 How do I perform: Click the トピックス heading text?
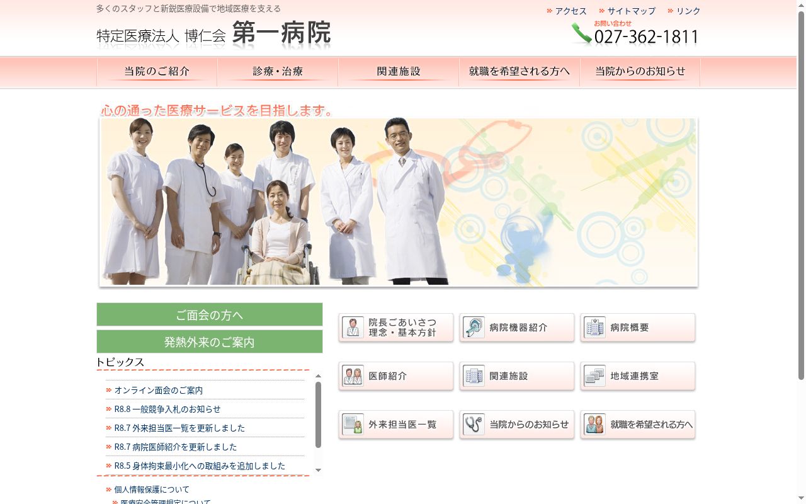point(120,362)
